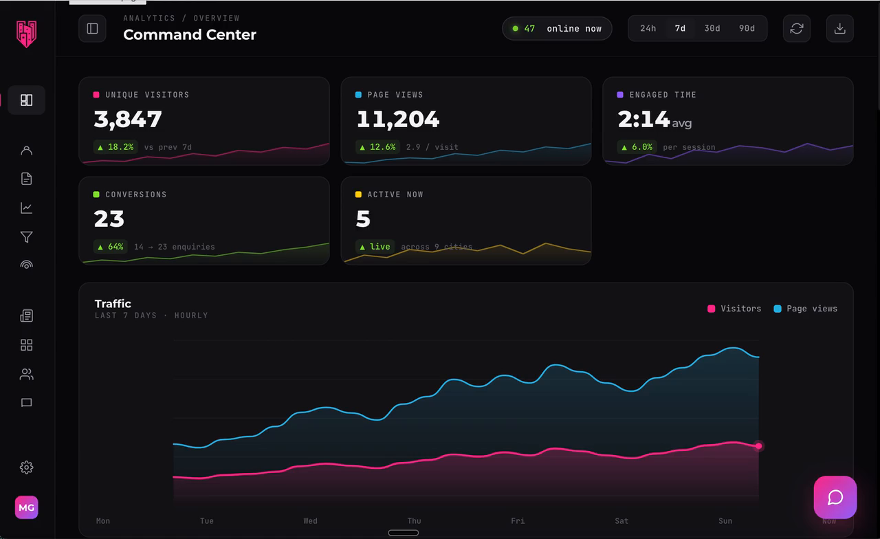The image size is (880, 539).
Task: Open the newspaper sidebar icon
Action: pos(26,316)
